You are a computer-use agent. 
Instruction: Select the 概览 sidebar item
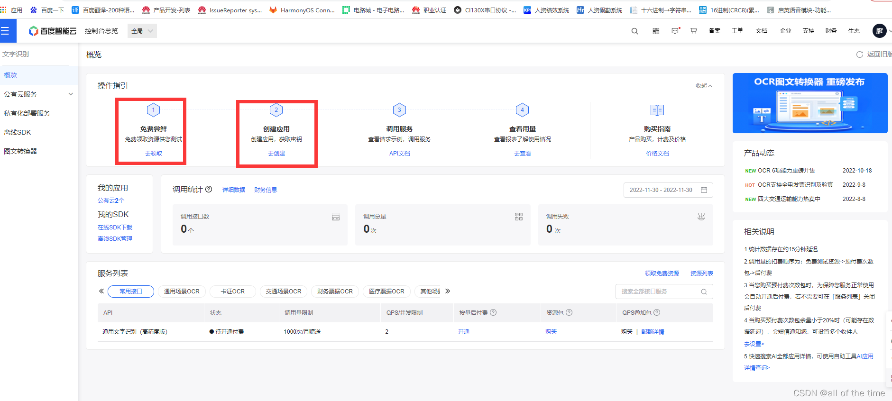pyautogui.click(x=39, y=75)
